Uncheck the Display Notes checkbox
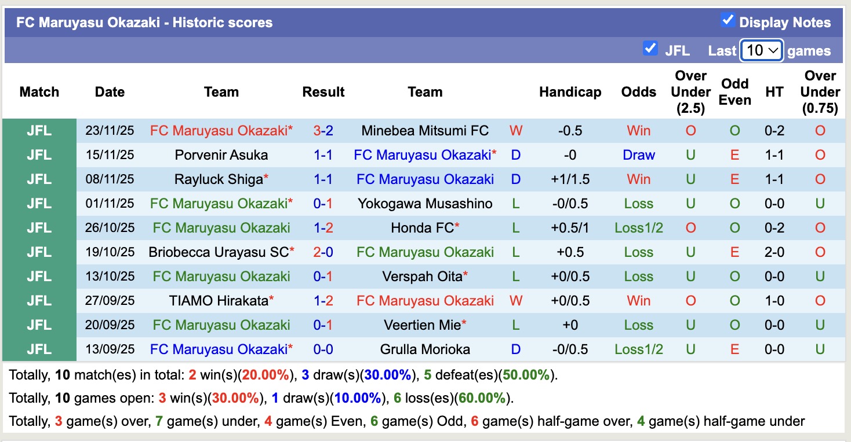The width and height of the screenshot is (851, 442). (728, 19)
